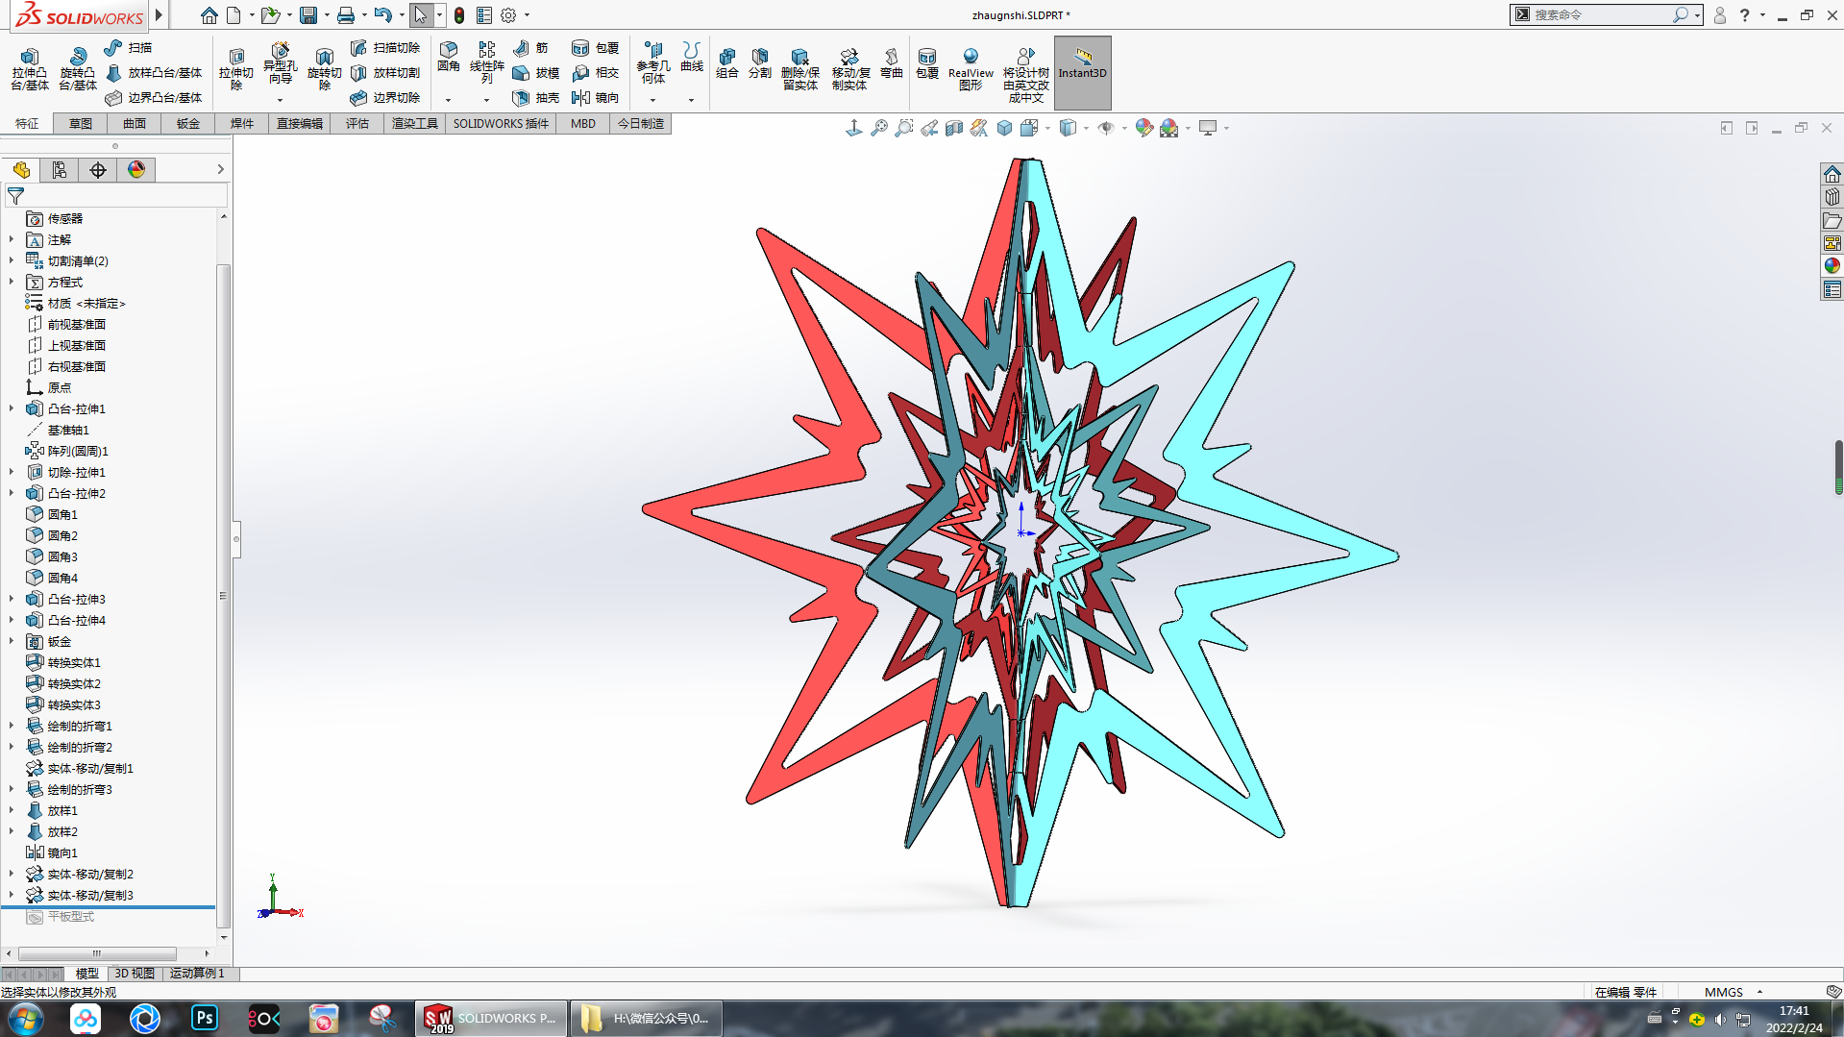Open the FeatureManager design tree tab
The width and height of the screenshot is (1844, 1037).
coord(21,170)
